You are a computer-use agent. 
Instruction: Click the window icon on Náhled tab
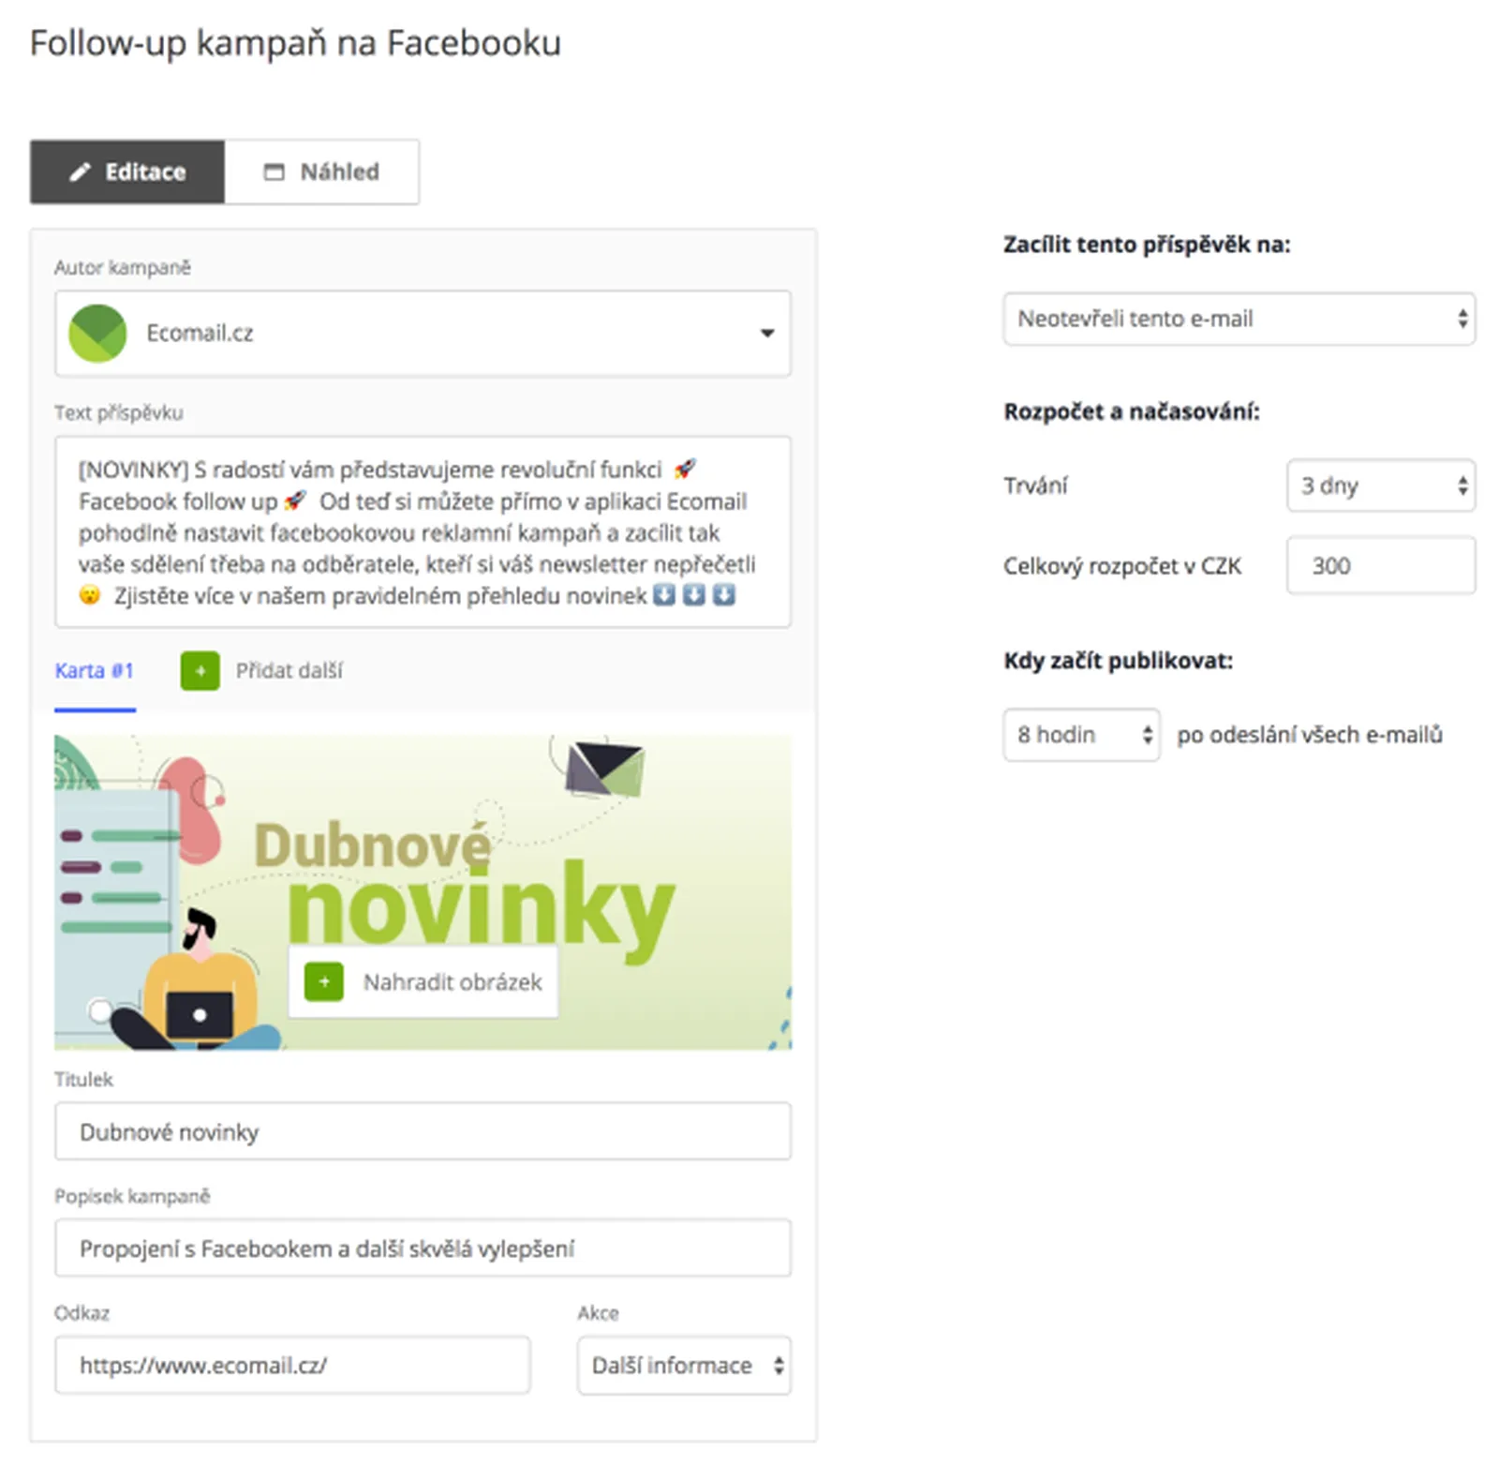[x=274, y=172]
